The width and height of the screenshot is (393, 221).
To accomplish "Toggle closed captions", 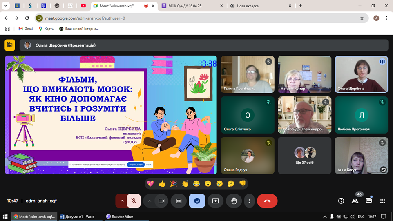I will (x=179, y=201).
